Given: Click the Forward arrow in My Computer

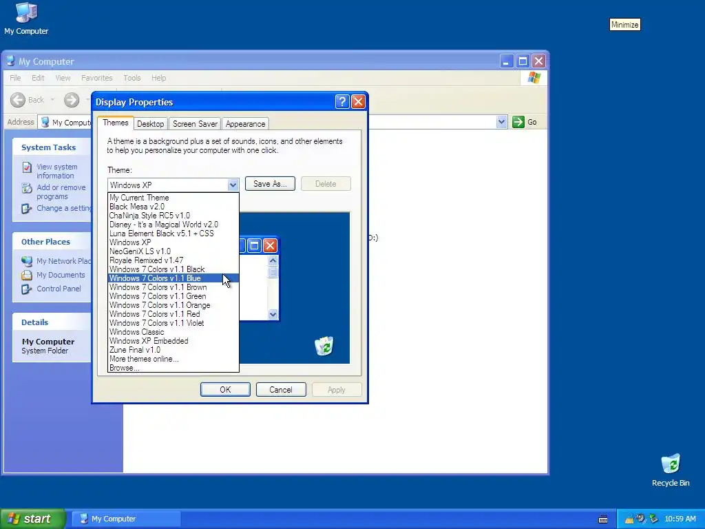Looking at the screenshot, I should point(71,100).
